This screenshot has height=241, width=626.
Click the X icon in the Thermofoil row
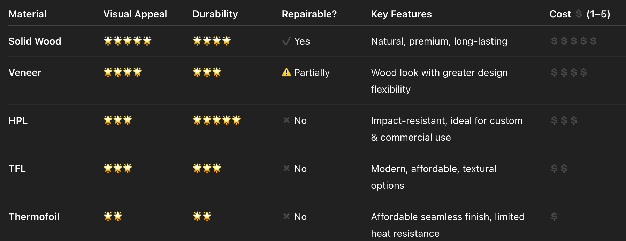point(287,216)
